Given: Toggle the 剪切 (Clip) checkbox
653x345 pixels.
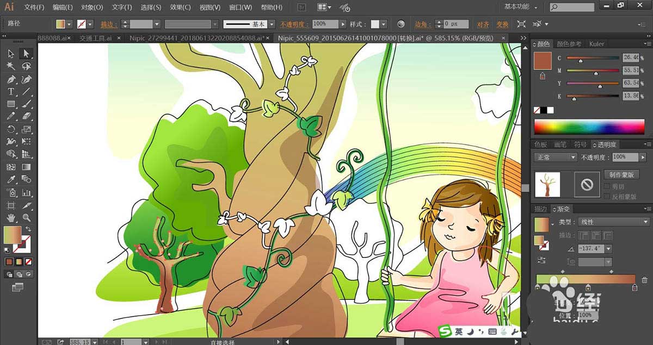Looking at the screenshot, I should click(x=607, y=187).
